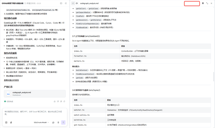Click the findRelevantContext code tag
Image resolution: width=215 pixels, height=128 pixels.
[85, 74]
